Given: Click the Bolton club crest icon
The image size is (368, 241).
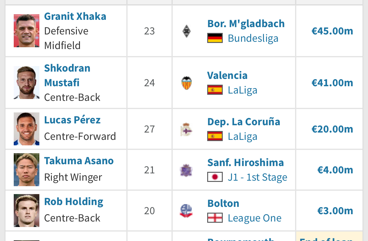Looking at the screenshot, I should pyautogui.click(x=186, y=211).
